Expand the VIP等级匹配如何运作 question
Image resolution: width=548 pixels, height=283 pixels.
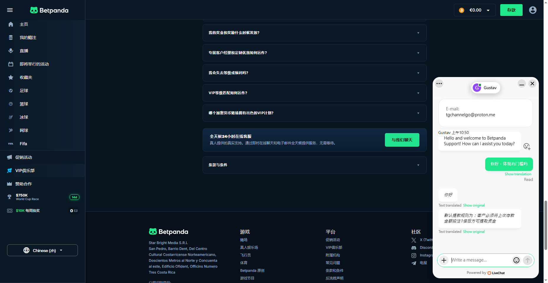click(315, 93)
